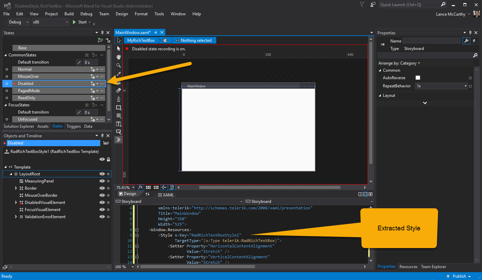The image size is (482, 280).
Task: Toggle the show effects fx button
Action: tap(141, 187)
